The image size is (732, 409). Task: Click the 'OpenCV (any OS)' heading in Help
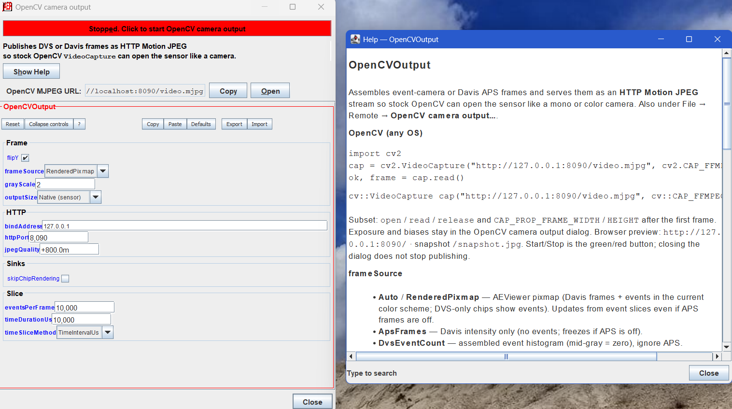[x=385, y=133]
